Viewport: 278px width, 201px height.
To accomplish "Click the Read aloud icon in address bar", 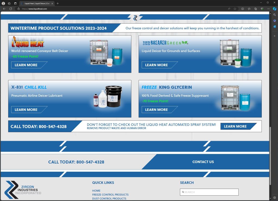I will [229, 9].
